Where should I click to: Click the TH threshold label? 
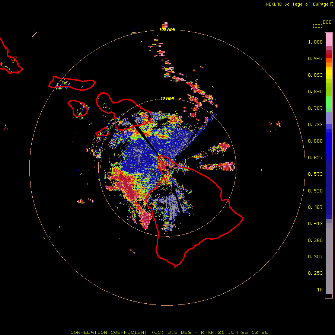click(320, 290)
